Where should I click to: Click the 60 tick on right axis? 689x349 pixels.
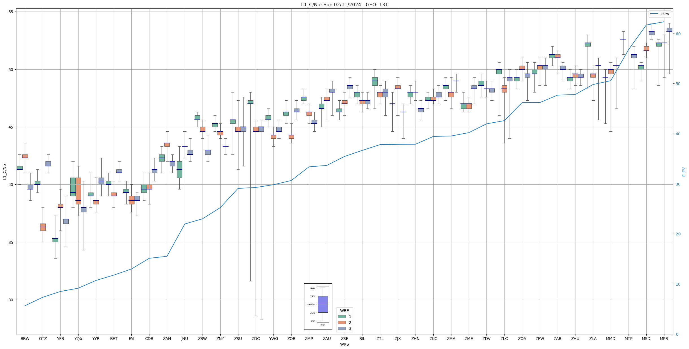tap(678, 34)
